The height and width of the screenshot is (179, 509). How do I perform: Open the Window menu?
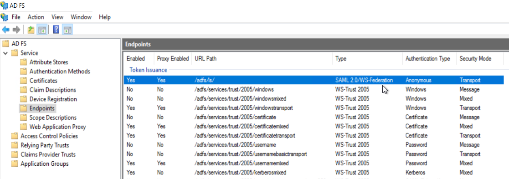(x=81, y=17)
